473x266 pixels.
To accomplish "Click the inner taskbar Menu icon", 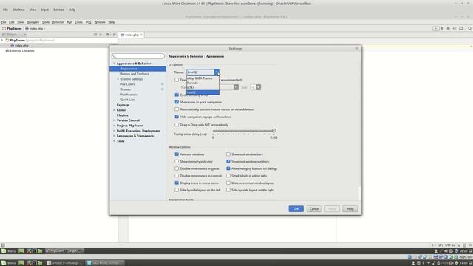I will [x=4, y=251].
